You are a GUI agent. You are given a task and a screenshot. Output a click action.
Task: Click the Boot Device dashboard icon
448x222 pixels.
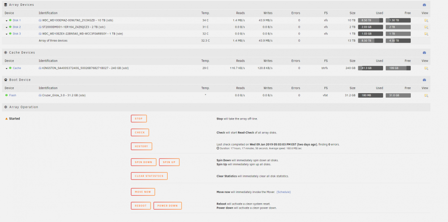coord(424,80)
